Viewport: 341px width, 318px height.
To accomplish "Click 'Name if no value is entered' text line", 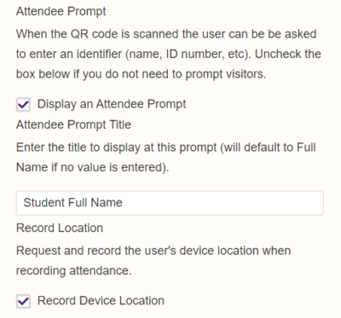I will coord(93,167).
